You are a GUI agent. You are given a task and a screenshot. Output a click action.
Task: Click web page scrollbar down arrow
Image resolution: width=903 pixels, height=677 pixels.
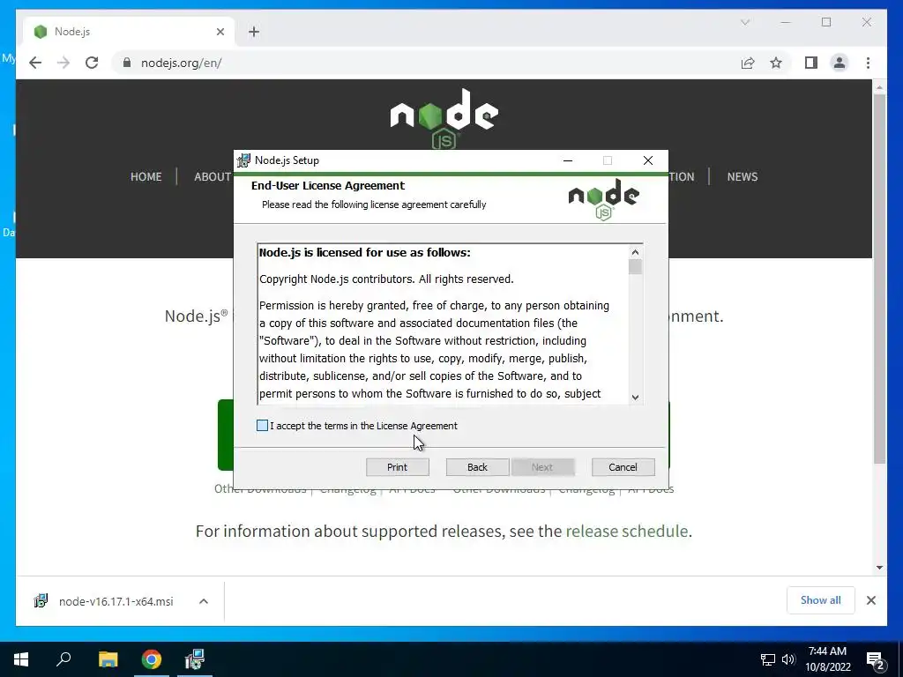tap(879, 568)
